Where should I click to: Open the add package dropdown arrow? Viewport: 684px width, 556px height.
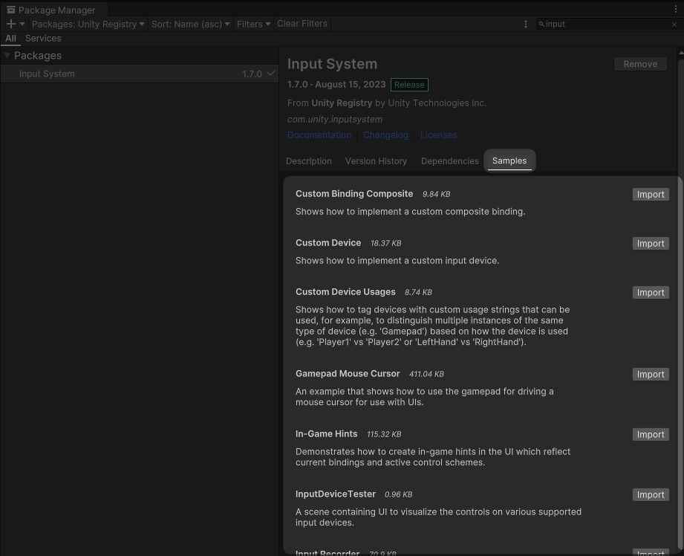tap(22, 24)
